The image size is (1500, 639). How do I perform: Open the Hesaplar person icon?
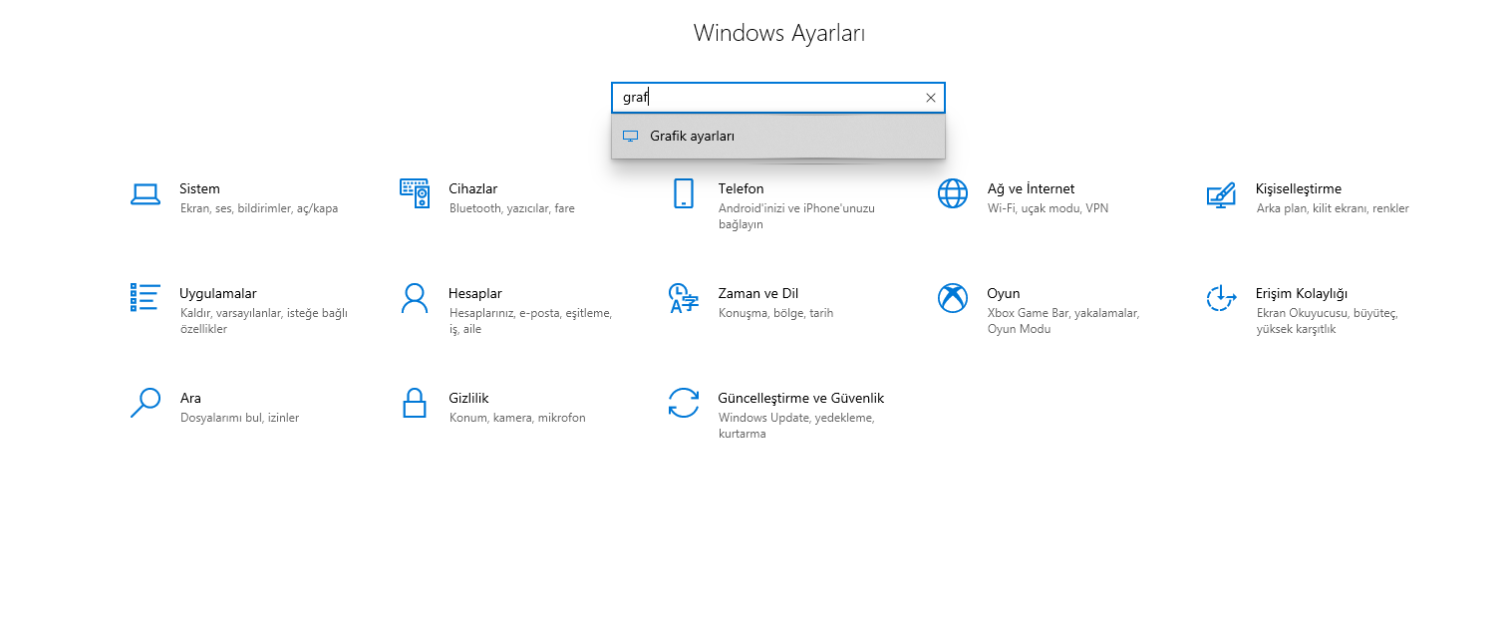pos(415,298)
